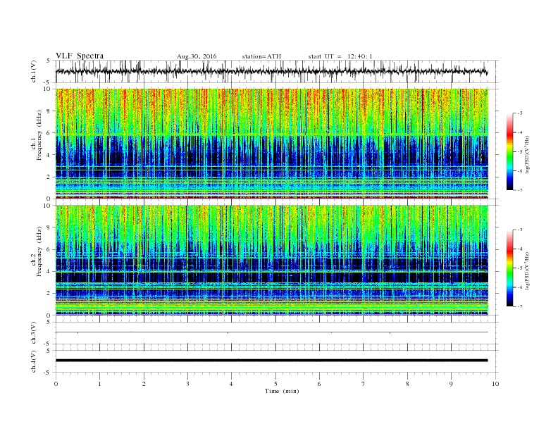
Task: Click the ch.2 spectrogram plot
Action: click(271, 261)
